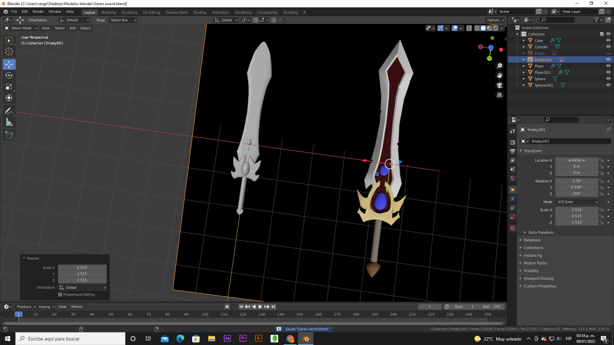Open the Render properties tab
Screen dimensions: 614x345
[x=513, y=142]
